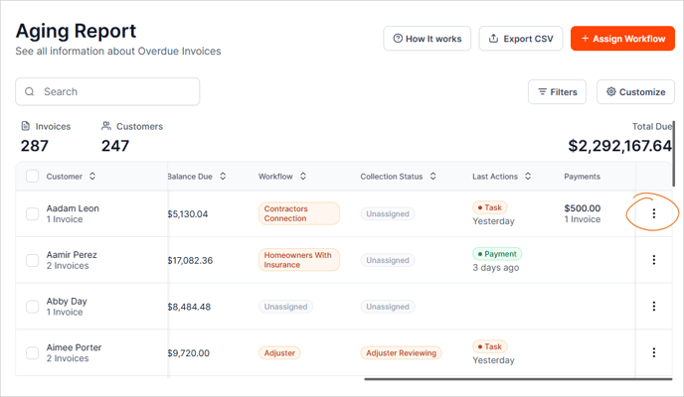Image resolution: width=684 pixels, height=397 pixels.
Task: Sort the table by Balance Due
Action: pyautogui.click(x=223, y=177)
